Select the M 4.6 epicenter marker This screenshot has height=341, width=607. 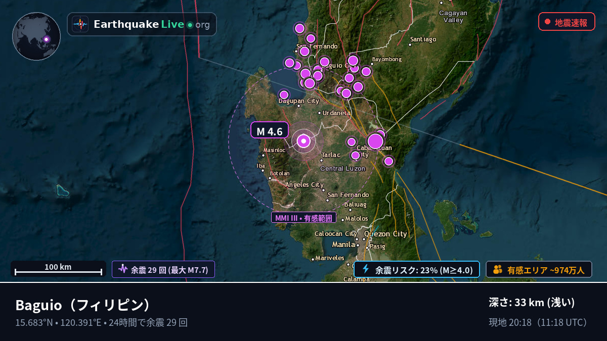click(x=303, y=141)
